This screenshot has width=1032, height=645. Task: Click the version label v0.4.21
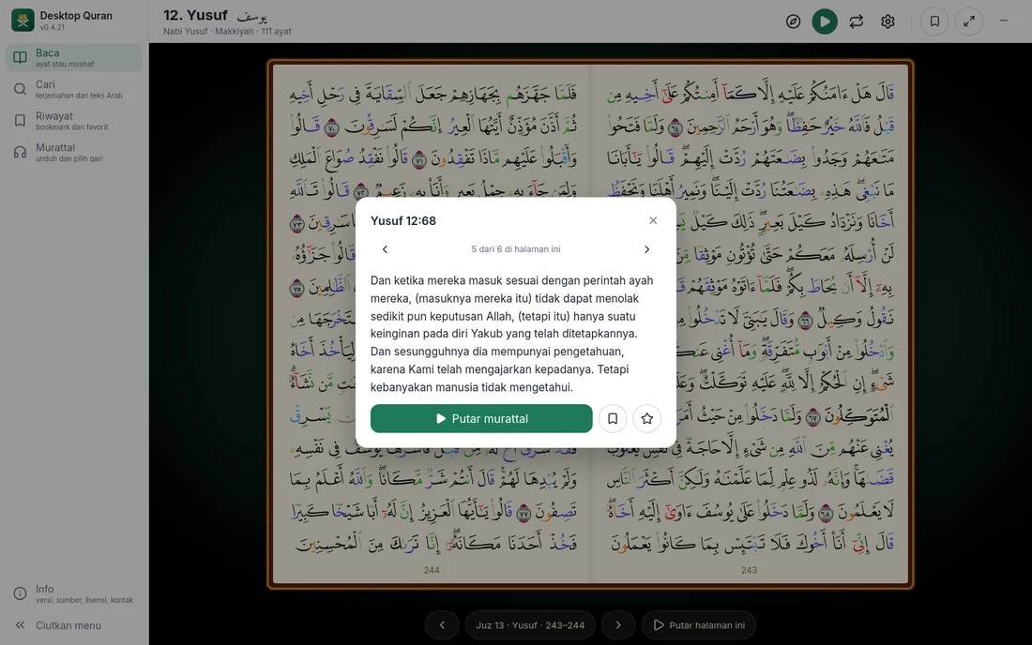pos(52,27)
